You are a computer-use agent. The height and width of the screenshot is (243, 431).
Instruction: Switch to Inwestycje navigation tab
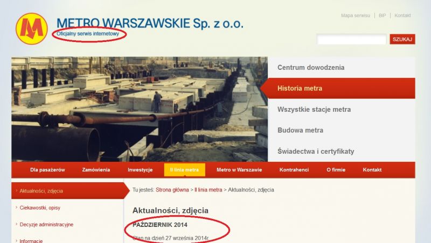tap(140, 170)
